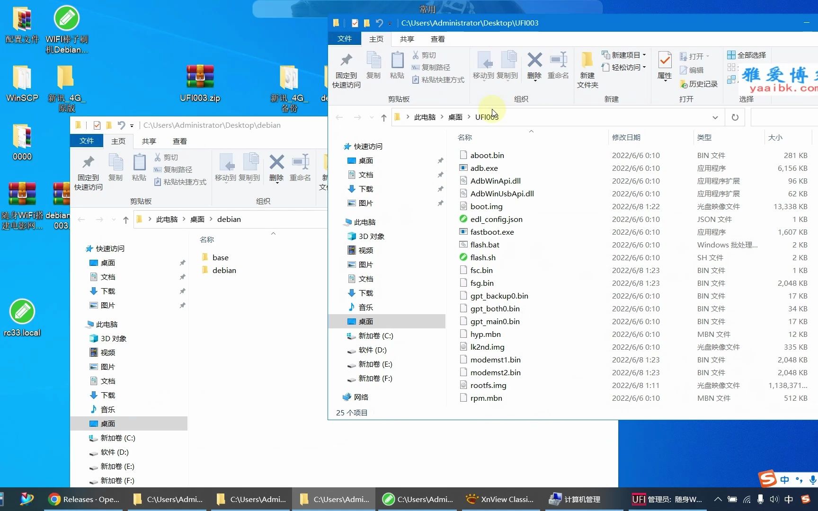The image size is (818, 511).
Task: Click Pin to Quick Access in UFI003 ribbon
Action: click(347, 70)
